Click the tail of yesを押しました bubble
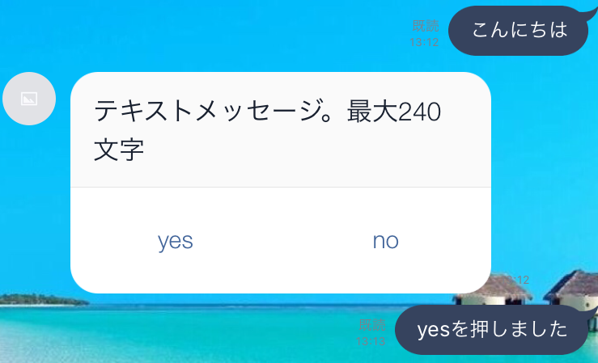The height and width of the screenshot is (363, 598). point(594,310)
